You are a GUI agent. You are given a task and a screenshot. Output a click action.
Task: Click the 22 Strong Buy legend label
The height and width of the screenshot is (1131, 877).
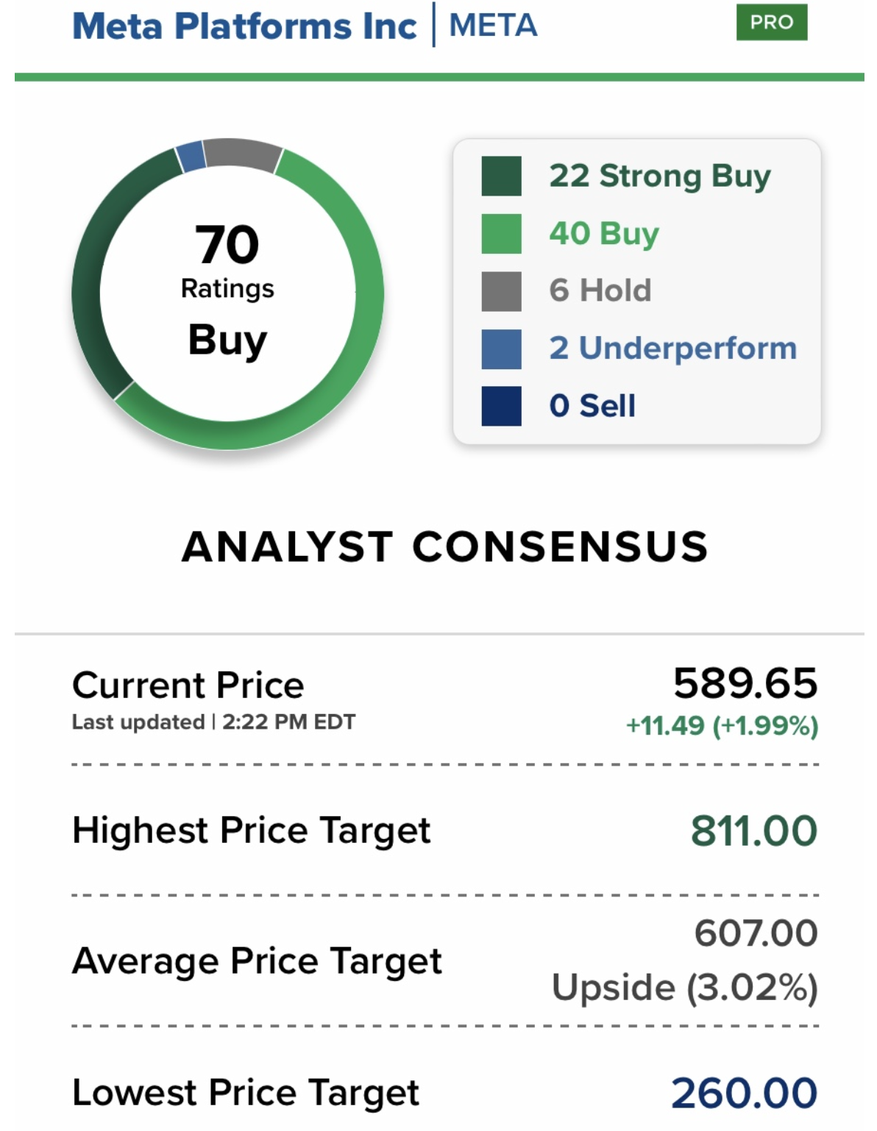659,176
